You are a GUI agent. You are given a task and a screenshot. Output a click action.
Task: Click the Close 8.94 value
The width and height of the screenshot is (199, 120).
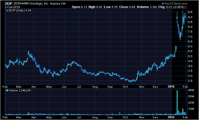coord(127,7)
